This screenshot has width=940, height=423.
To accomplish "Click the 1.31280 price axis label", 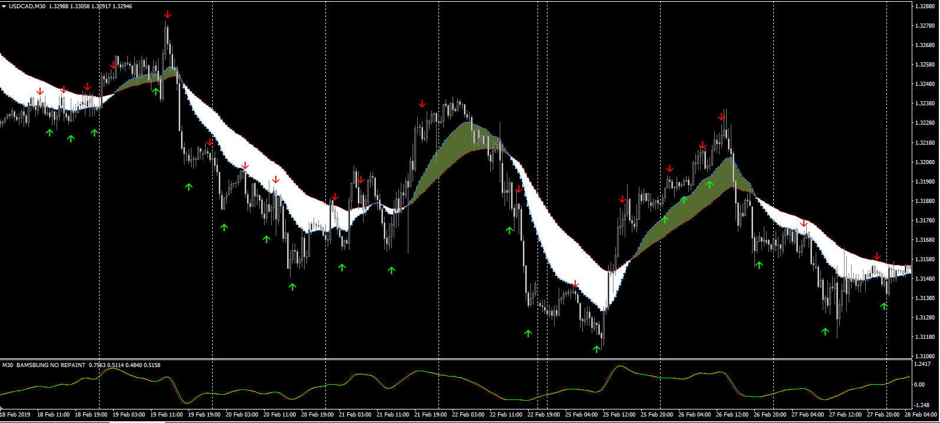I will (923, 318).
